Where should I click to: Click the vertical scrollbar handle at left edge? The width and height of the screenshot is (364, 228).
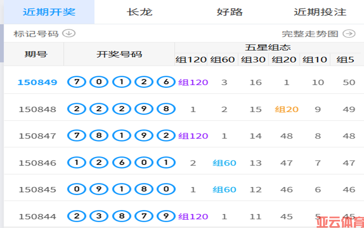pos(2,43)
